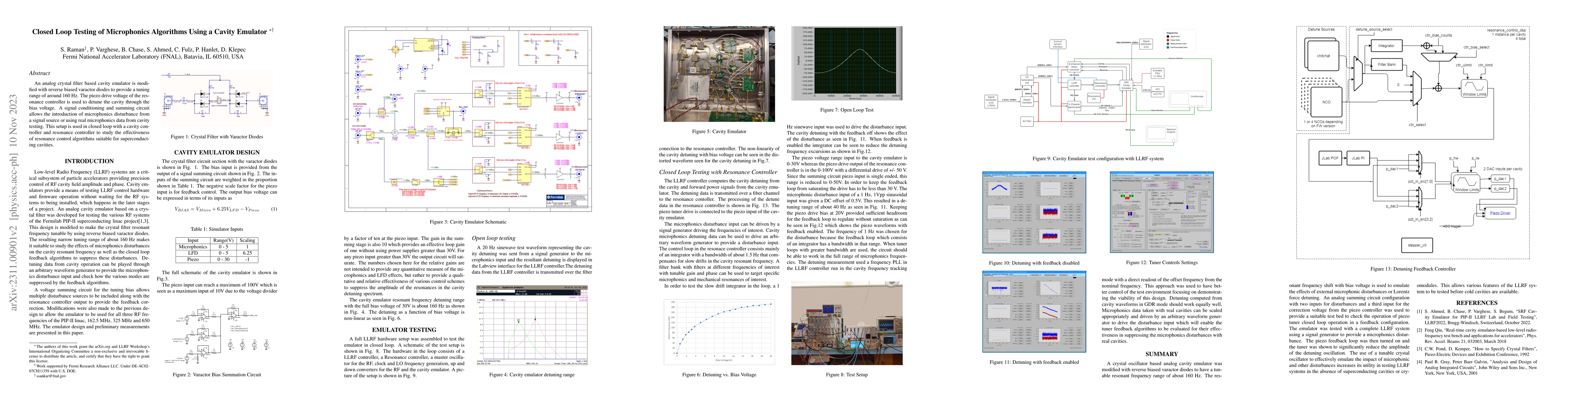This screenshot has width=1575, height=407.
Task: Click the Figure 8: Test Setup caption
Action: [x=847, y=375]
